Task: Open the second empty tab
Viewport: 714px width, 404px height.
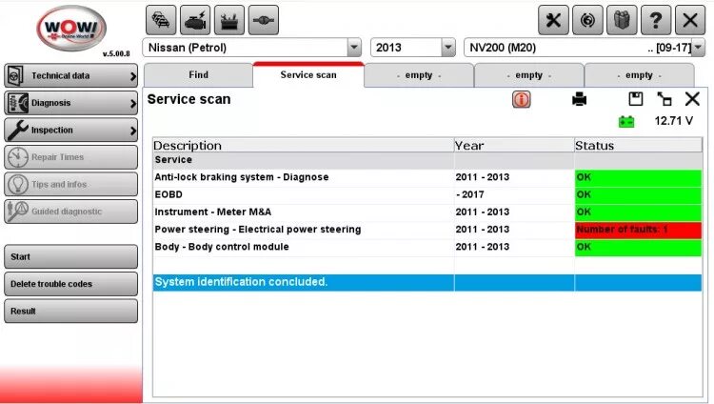Action: pos(528,75)
